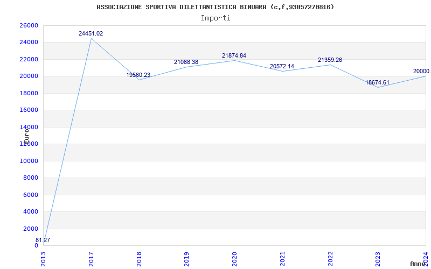Click the 16000 y-axis tick label
This screenshot has height=269, width=431.
click(x=29, y=110)
